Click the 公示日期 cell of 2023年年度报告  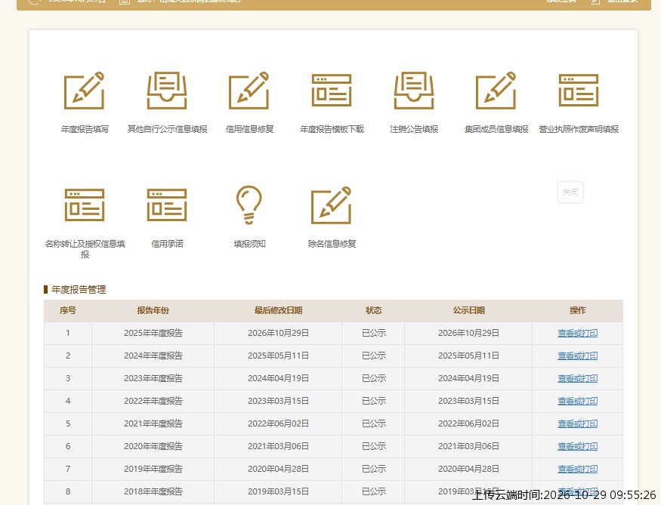[x=469, y=379]
